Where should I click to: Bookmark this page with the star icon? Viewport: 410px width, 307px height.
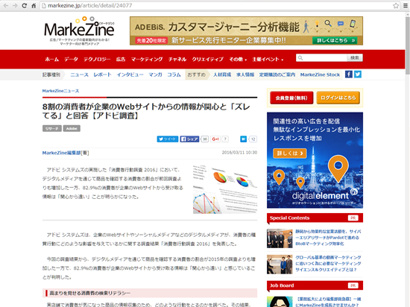(x=396, y=5)
